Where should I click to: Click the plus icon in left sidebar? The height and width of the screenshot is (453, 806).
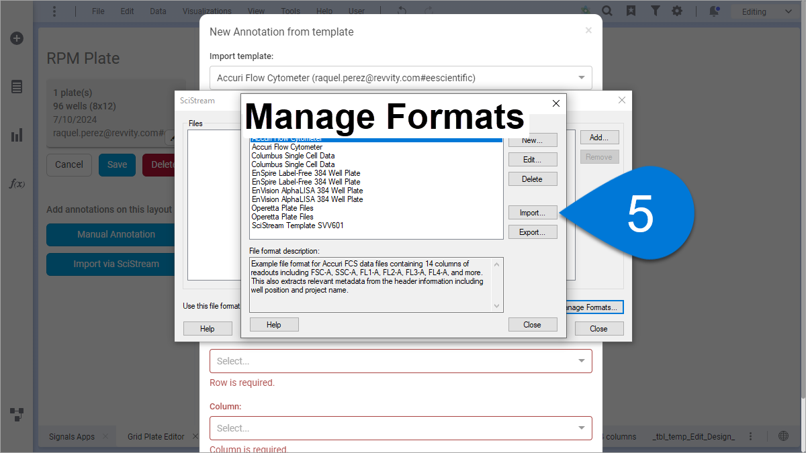pos(17,38)
